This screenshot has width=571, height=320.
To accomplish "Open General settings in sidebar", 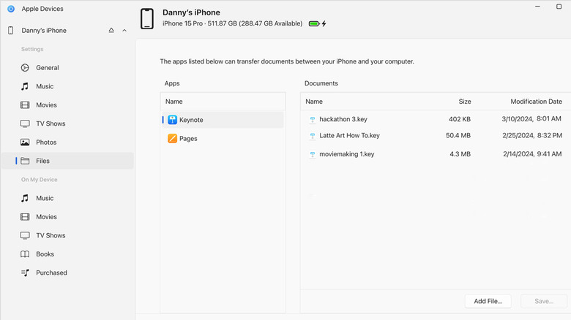I will pyautogui.click(x=47, y=68).
